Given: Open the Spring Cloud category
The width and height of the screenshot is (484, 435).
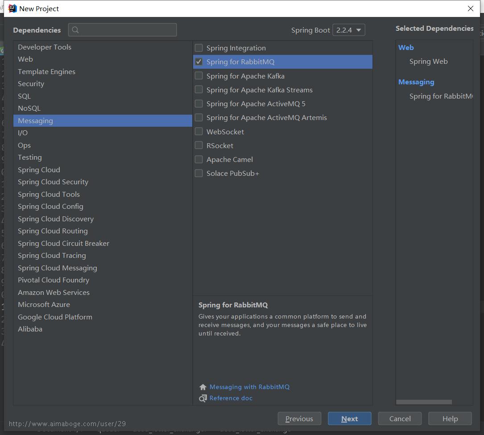Looking at the screenshot, I should [103, 170].
